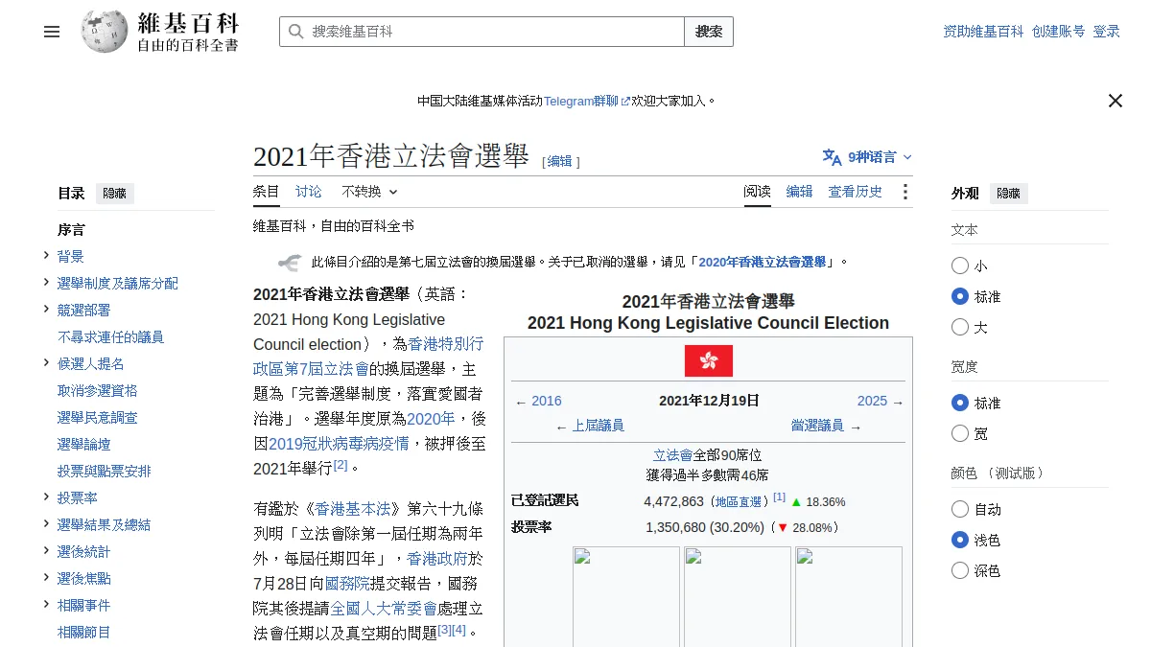
Task: Expand the 相關事件 contents section
Action: (x=46, y=604)
